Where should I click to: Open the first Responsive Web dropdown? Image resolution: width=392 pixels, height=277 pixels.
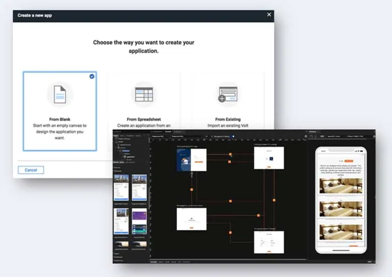click(x=158, y=136)
